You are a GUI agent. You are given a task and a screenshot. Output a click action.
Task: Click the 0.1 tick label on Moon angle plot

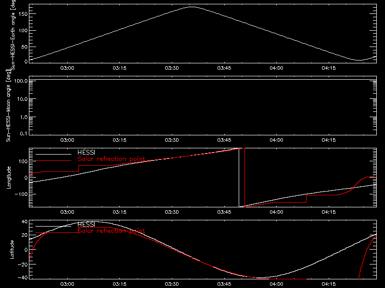24,134
